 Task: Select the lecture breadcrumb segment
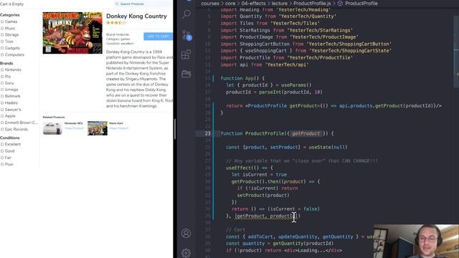[x=280, y=3]
